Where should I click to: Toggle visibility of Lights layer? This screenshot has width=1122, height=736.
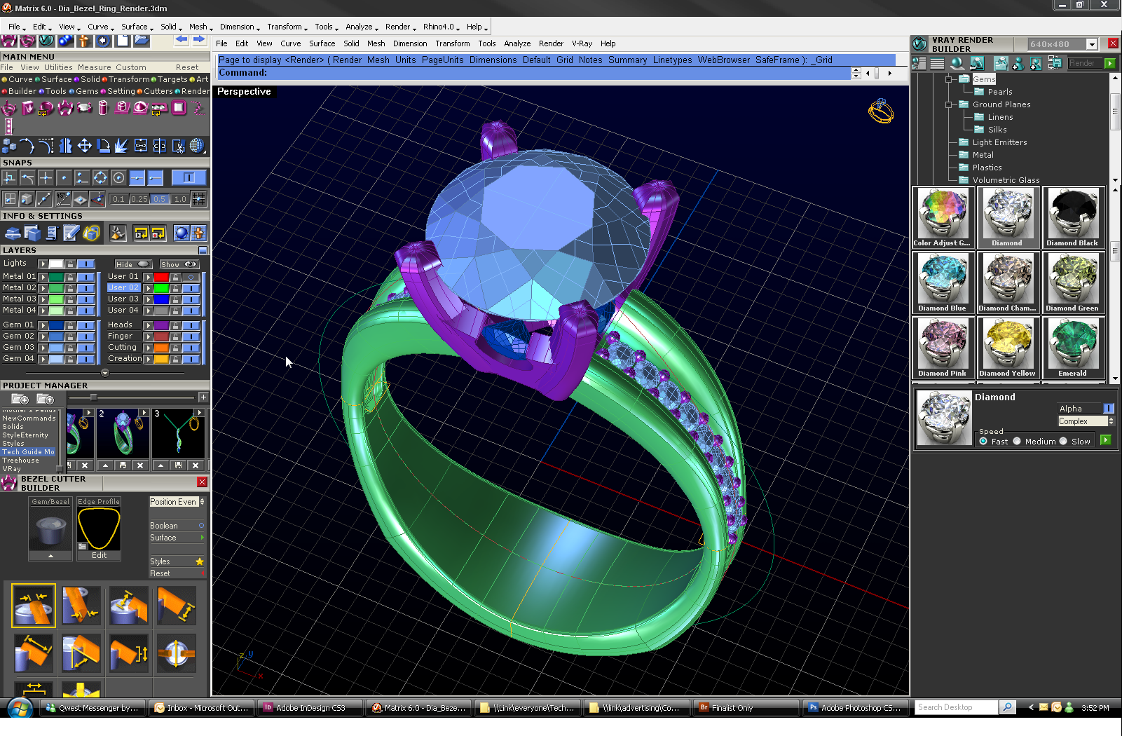coord(85,264)
